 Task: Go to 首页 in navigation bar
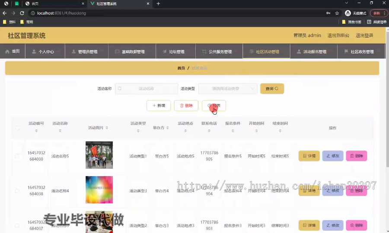coord(13,51)
